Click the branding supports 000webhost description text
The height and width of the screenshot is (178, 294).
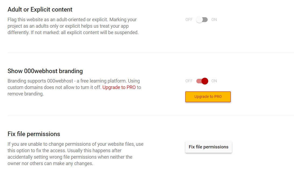coord(73,81)
